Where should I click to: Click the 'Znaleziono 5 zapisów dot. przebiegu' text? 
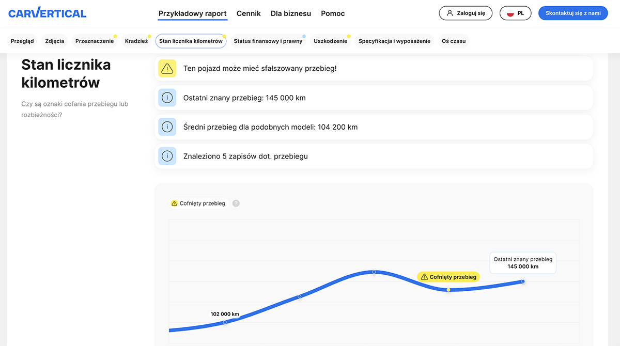click(x=245, y=156)
